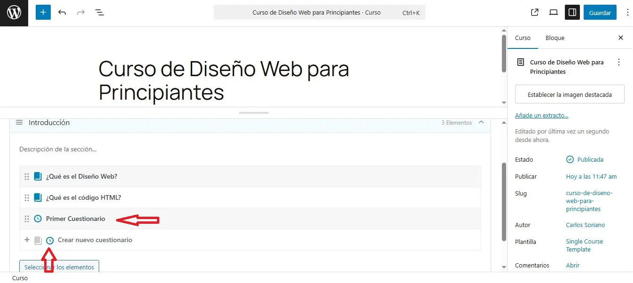Click the undo arrow icon
This screenshot has height=283, width=633.
(62, 13)
